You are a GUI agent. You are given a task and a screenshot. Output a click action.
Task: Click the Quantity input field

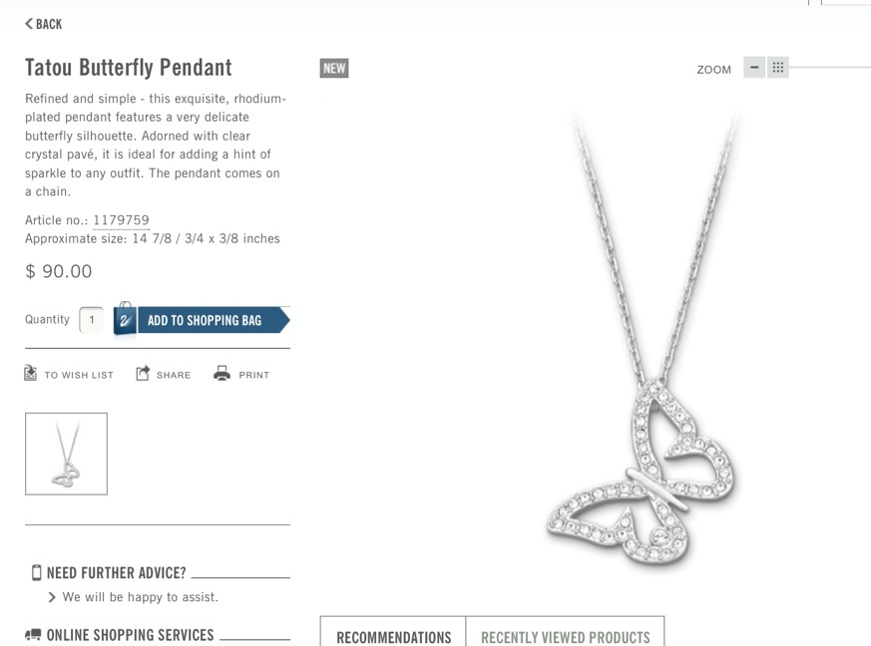coord(92,320)
